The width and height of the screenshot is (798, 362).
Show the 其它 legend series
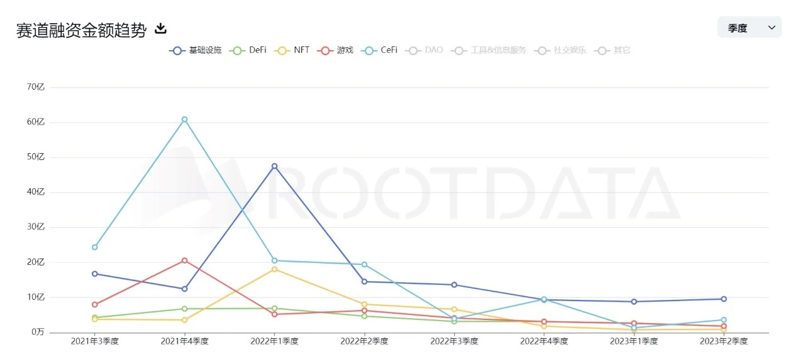614,50
